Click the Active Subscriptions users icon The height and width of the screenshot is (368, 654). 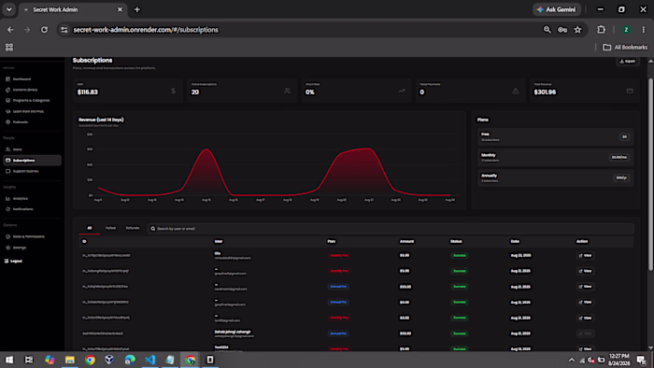(287, 91)
